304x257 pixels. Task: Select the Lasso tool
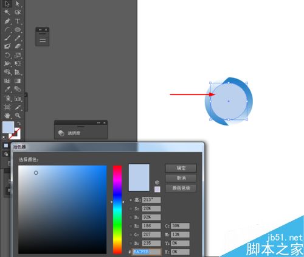tap(18, 12)
